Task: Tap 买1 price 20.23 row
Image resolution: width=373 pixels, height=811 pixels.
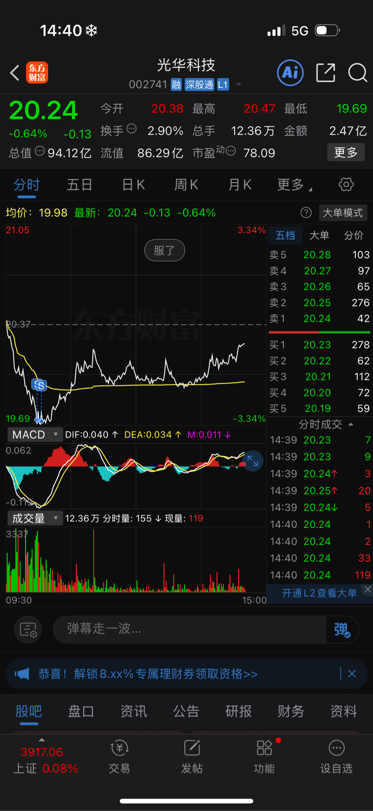Action: click(320, 345)
